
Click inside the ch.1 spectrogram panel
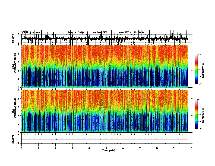pyautogui.click(x=105, y=66)
